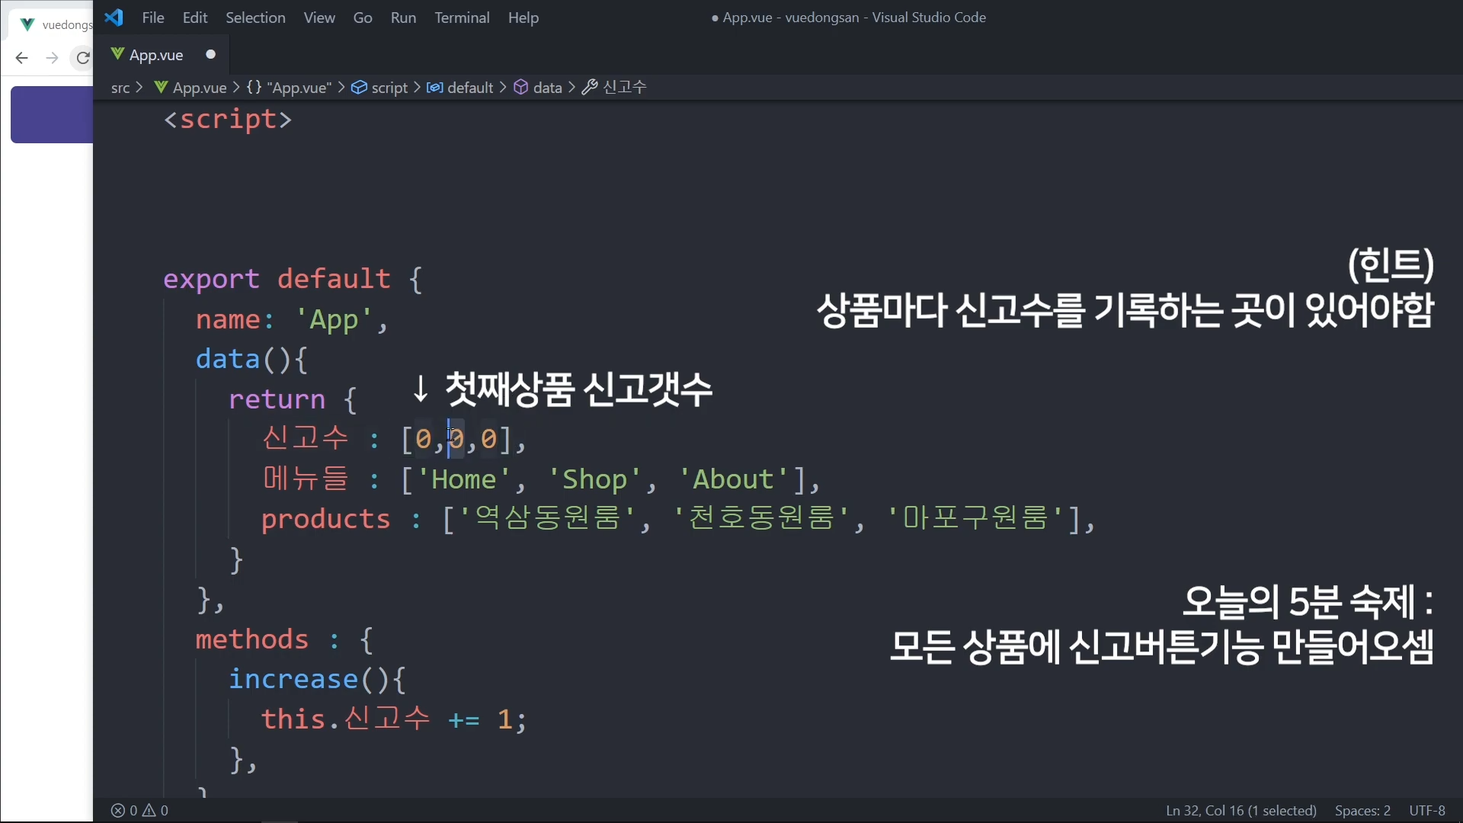1463x823 pixels.
Task: Click the 신고수 breadcrumb item
Action: click(624, 88)
